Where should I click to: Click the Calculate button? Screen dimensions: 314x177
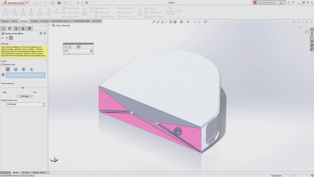click(x=24, y=96)
